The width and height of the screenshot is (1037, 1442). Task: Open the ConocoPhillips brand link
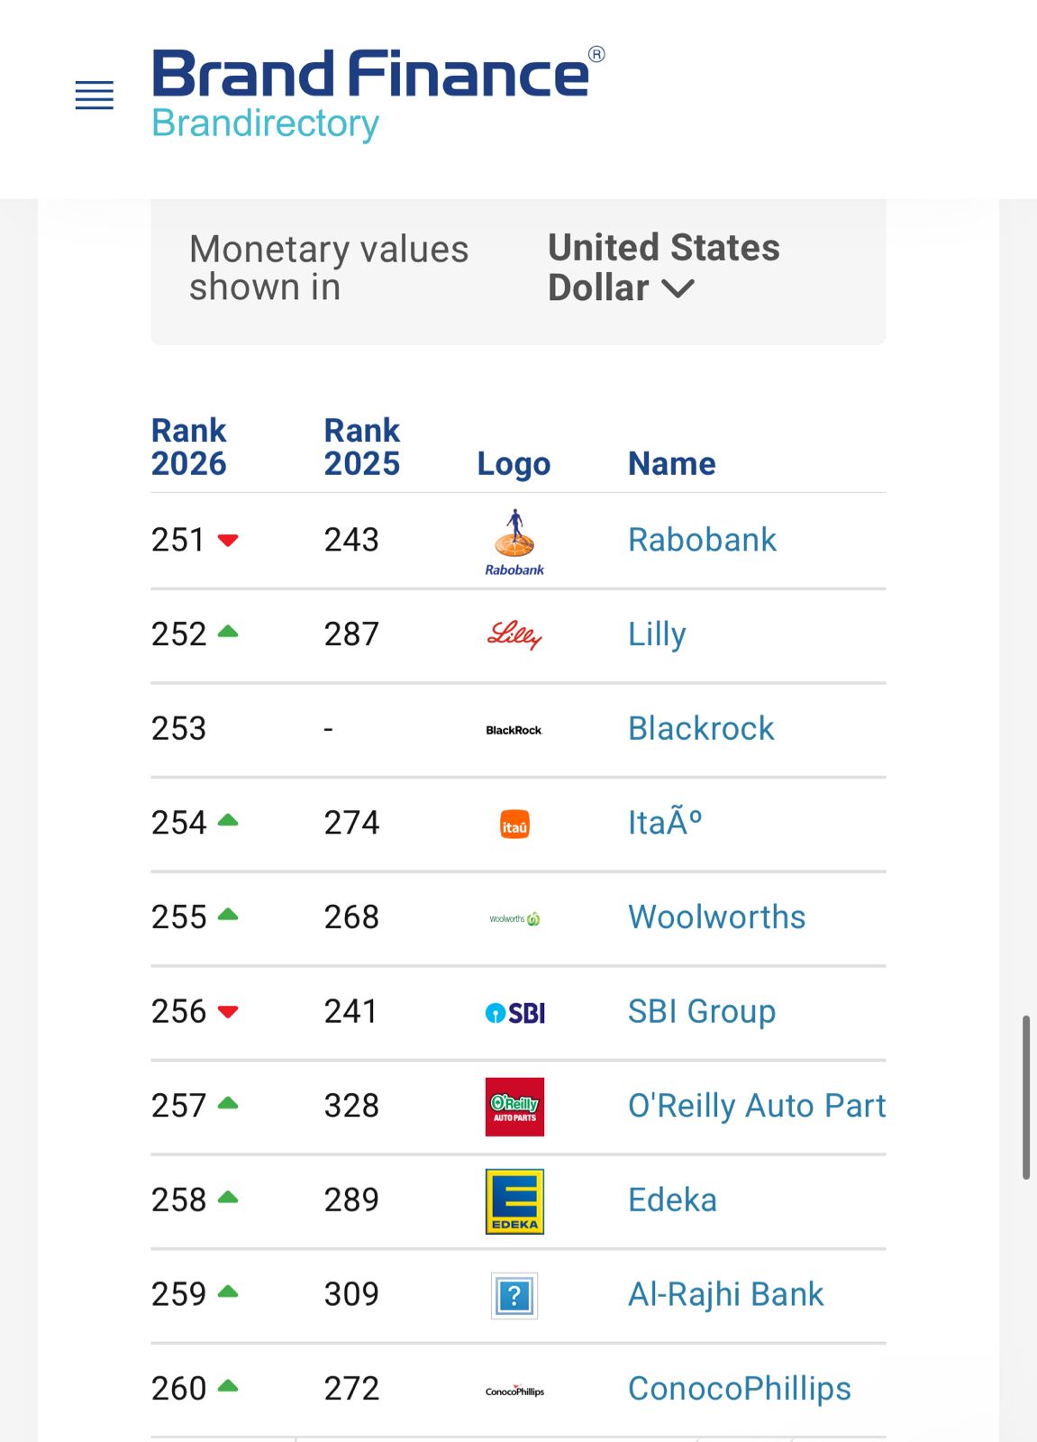(739, 1389)
